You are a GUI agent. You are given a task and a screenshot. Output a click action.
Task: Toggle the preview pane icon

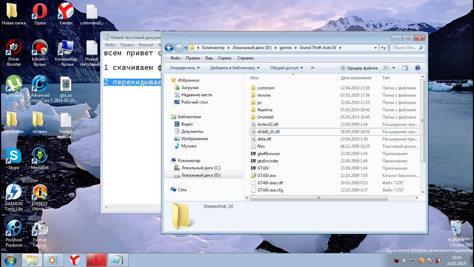coord(405,68)
